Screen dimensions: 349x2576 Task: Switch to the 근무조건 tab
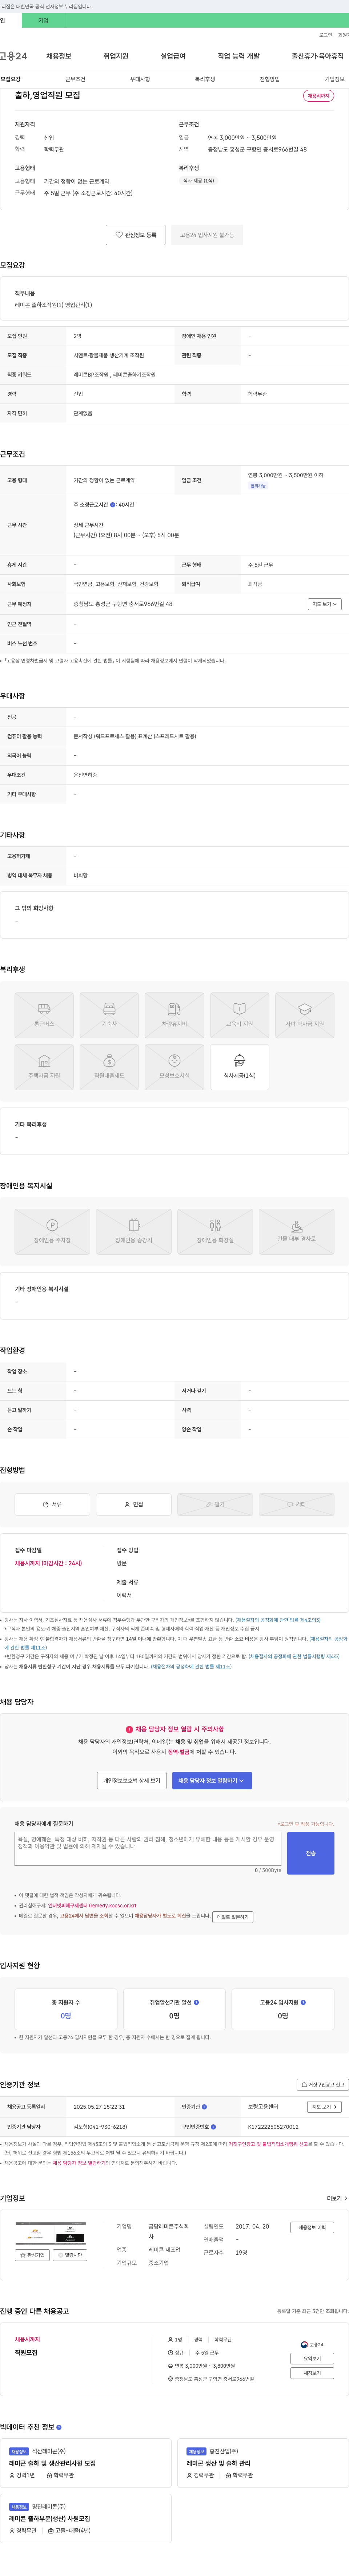tap(75, 79)
